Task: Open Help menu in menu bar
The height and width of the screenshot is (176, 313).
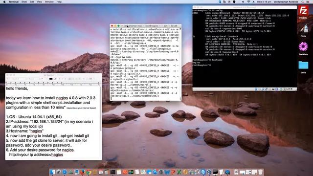Action: (59, 1)
